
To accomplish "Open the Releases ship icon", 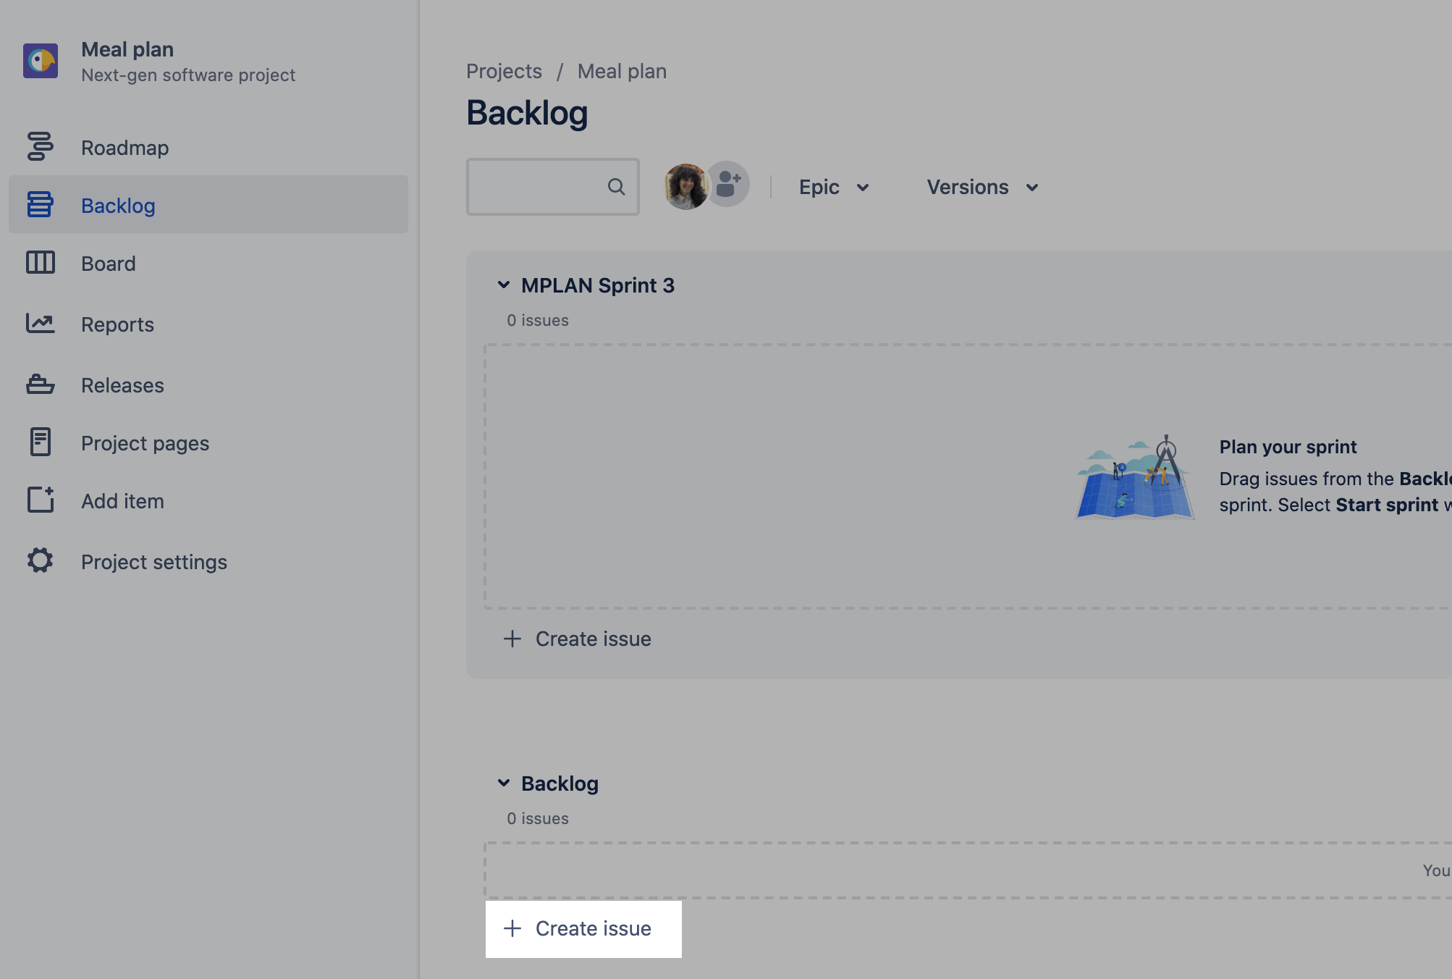I will point(40,384).
